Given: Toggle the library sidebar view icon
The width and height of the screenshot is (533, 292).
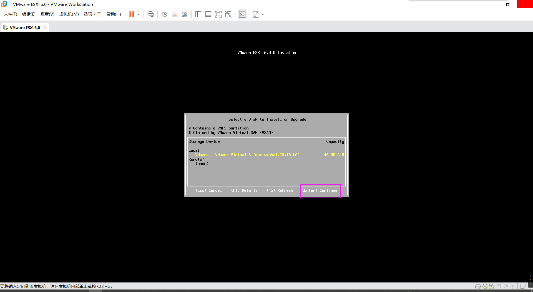Looking at the screenshot, I should [x=198, y=14].
